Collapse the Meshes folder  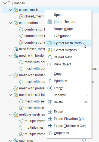click(x=5, y=3)
